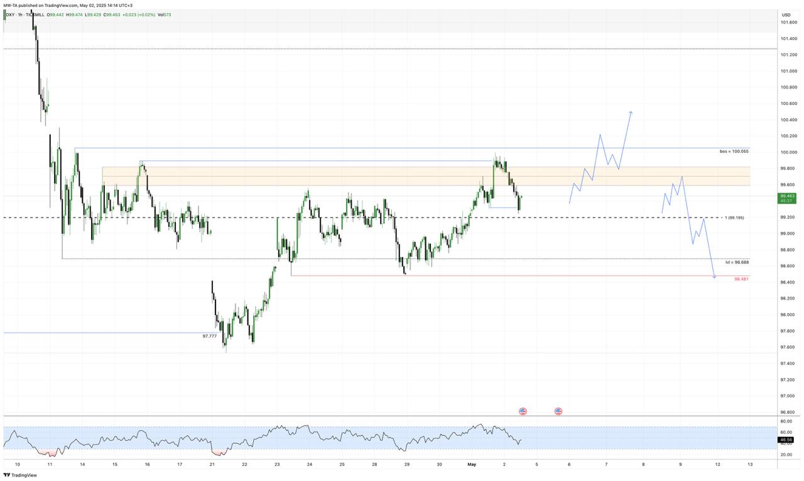Click the 97.777 level label
The image size is (804, 481).
tap(210, 336)
